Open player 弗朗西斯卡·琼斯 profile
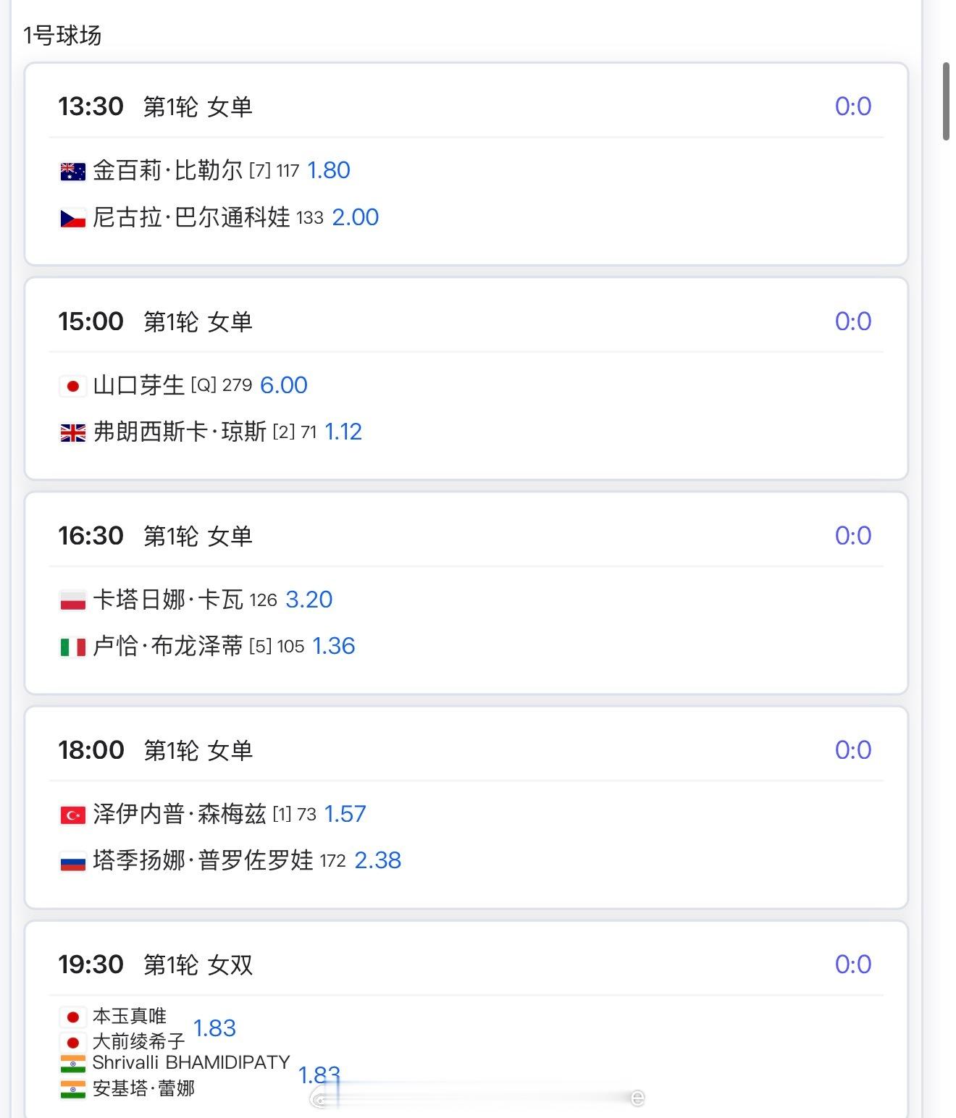Image resolution: width=956 pixels, height=1118 pixels. (180, 432)
